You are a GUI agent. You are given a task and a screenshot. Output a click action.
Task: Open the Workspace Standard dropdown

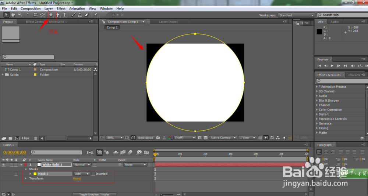(296, 15)
